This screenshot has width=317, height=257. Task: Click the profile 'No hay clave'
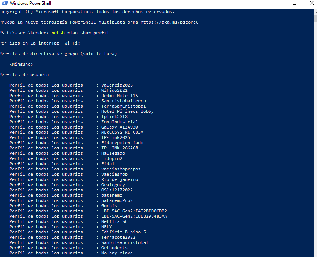(x=117, y=253)
